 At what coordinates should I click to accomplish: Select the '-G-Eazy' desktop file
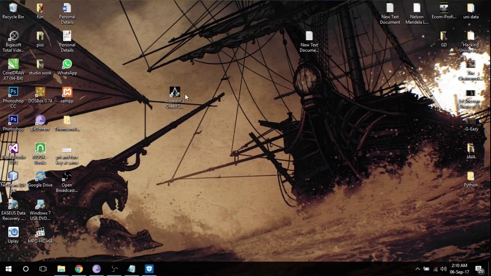(471, 123)
